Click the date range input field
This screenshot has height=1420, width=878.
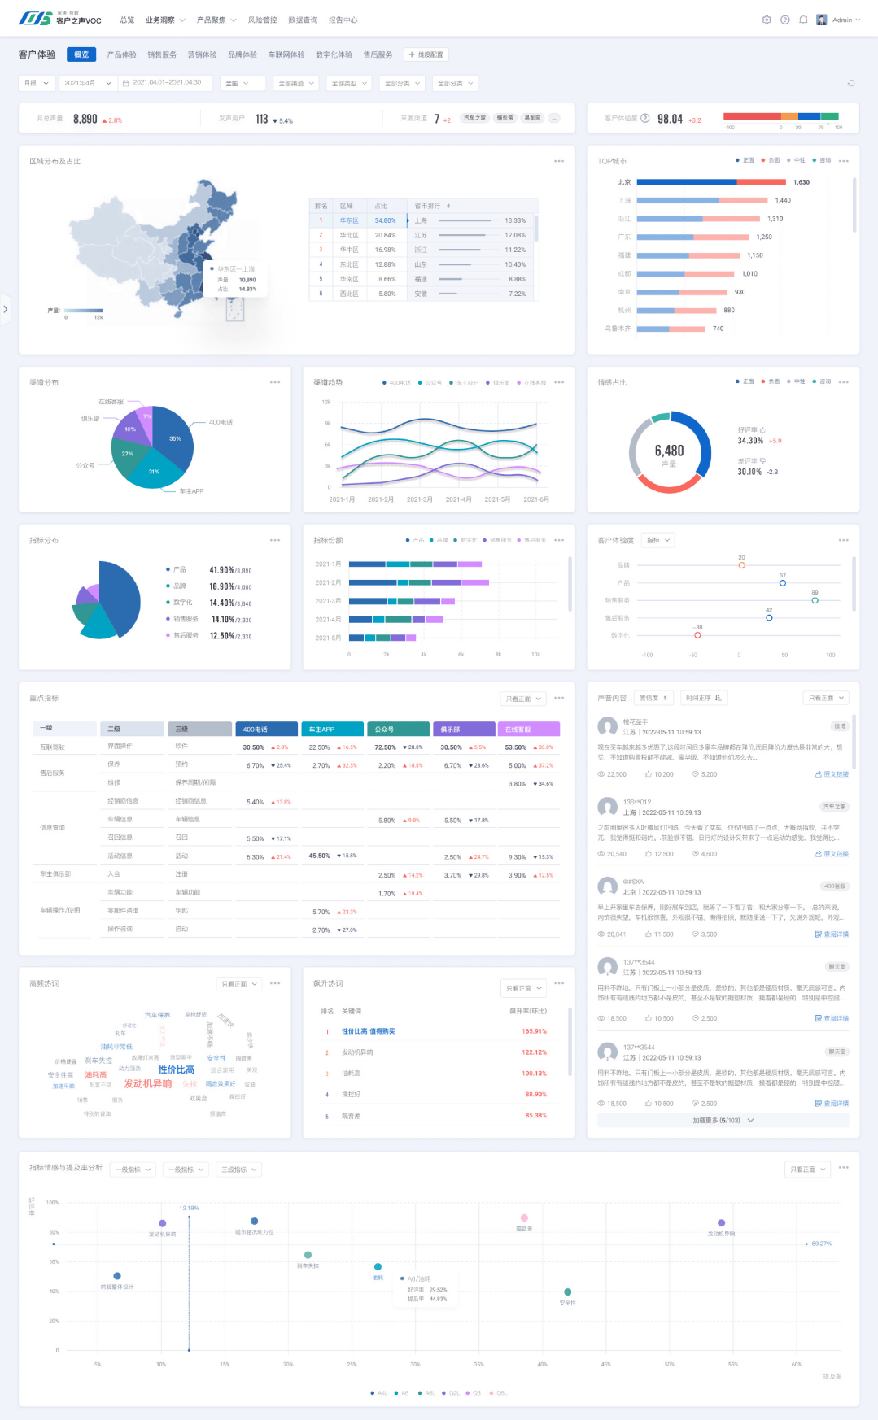(x=167, y=83)
